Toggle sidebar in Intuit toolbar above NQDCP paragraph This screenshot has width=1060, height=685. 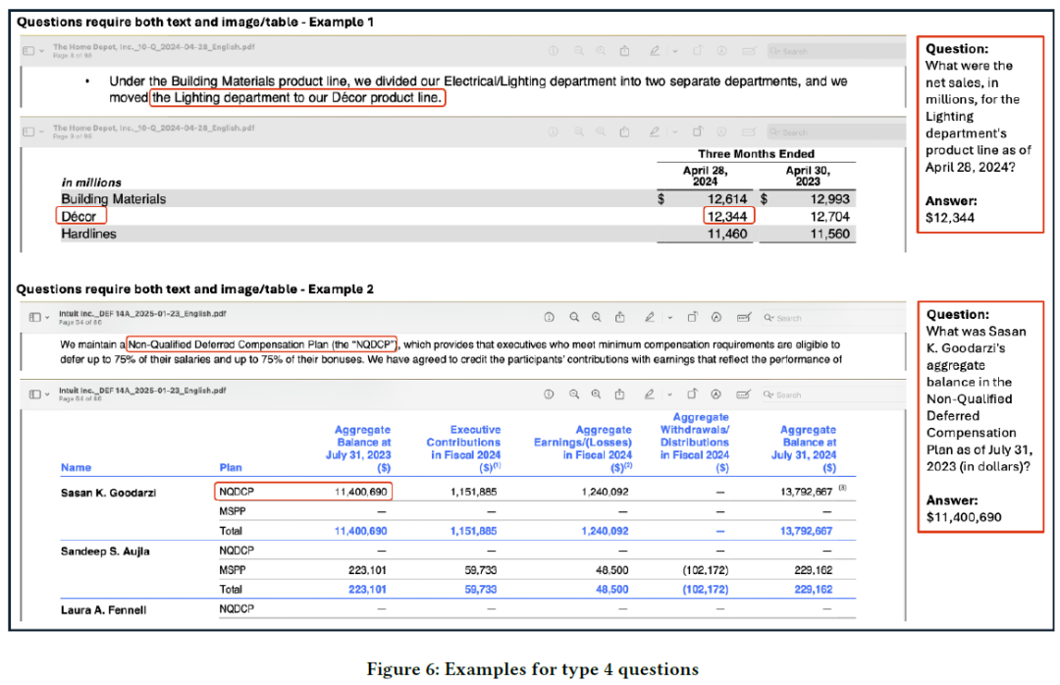pyautogui.click(x=35, y=317)
